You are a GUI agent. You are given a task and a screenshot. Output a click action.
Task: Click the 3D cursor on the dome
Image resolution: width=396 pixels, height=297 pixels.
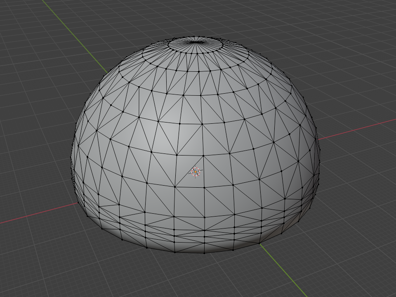[x=196, y=172]
